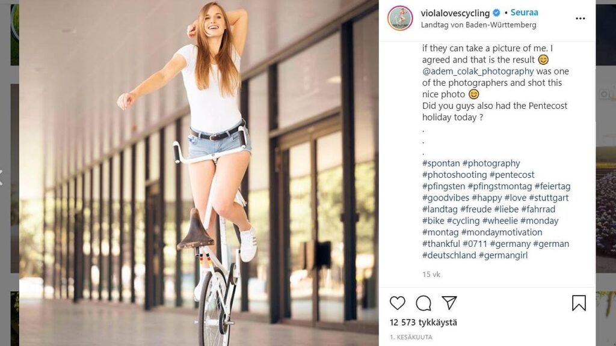The image size is (616, 346).
Task: Click the 1. kesäkuuta post date
Action: [x=411, y=337]
